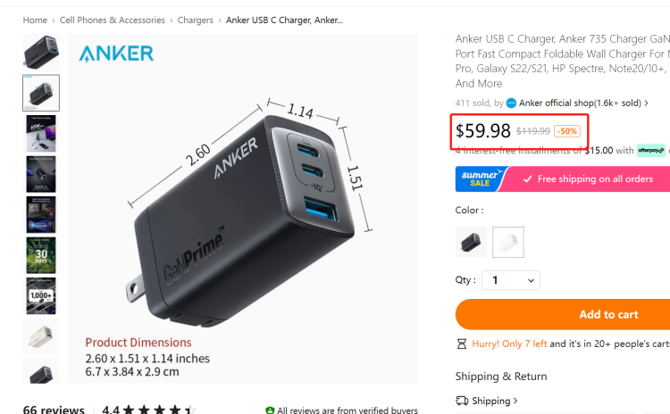Open Anker official shop via its arrow

[x=646, y=103]
